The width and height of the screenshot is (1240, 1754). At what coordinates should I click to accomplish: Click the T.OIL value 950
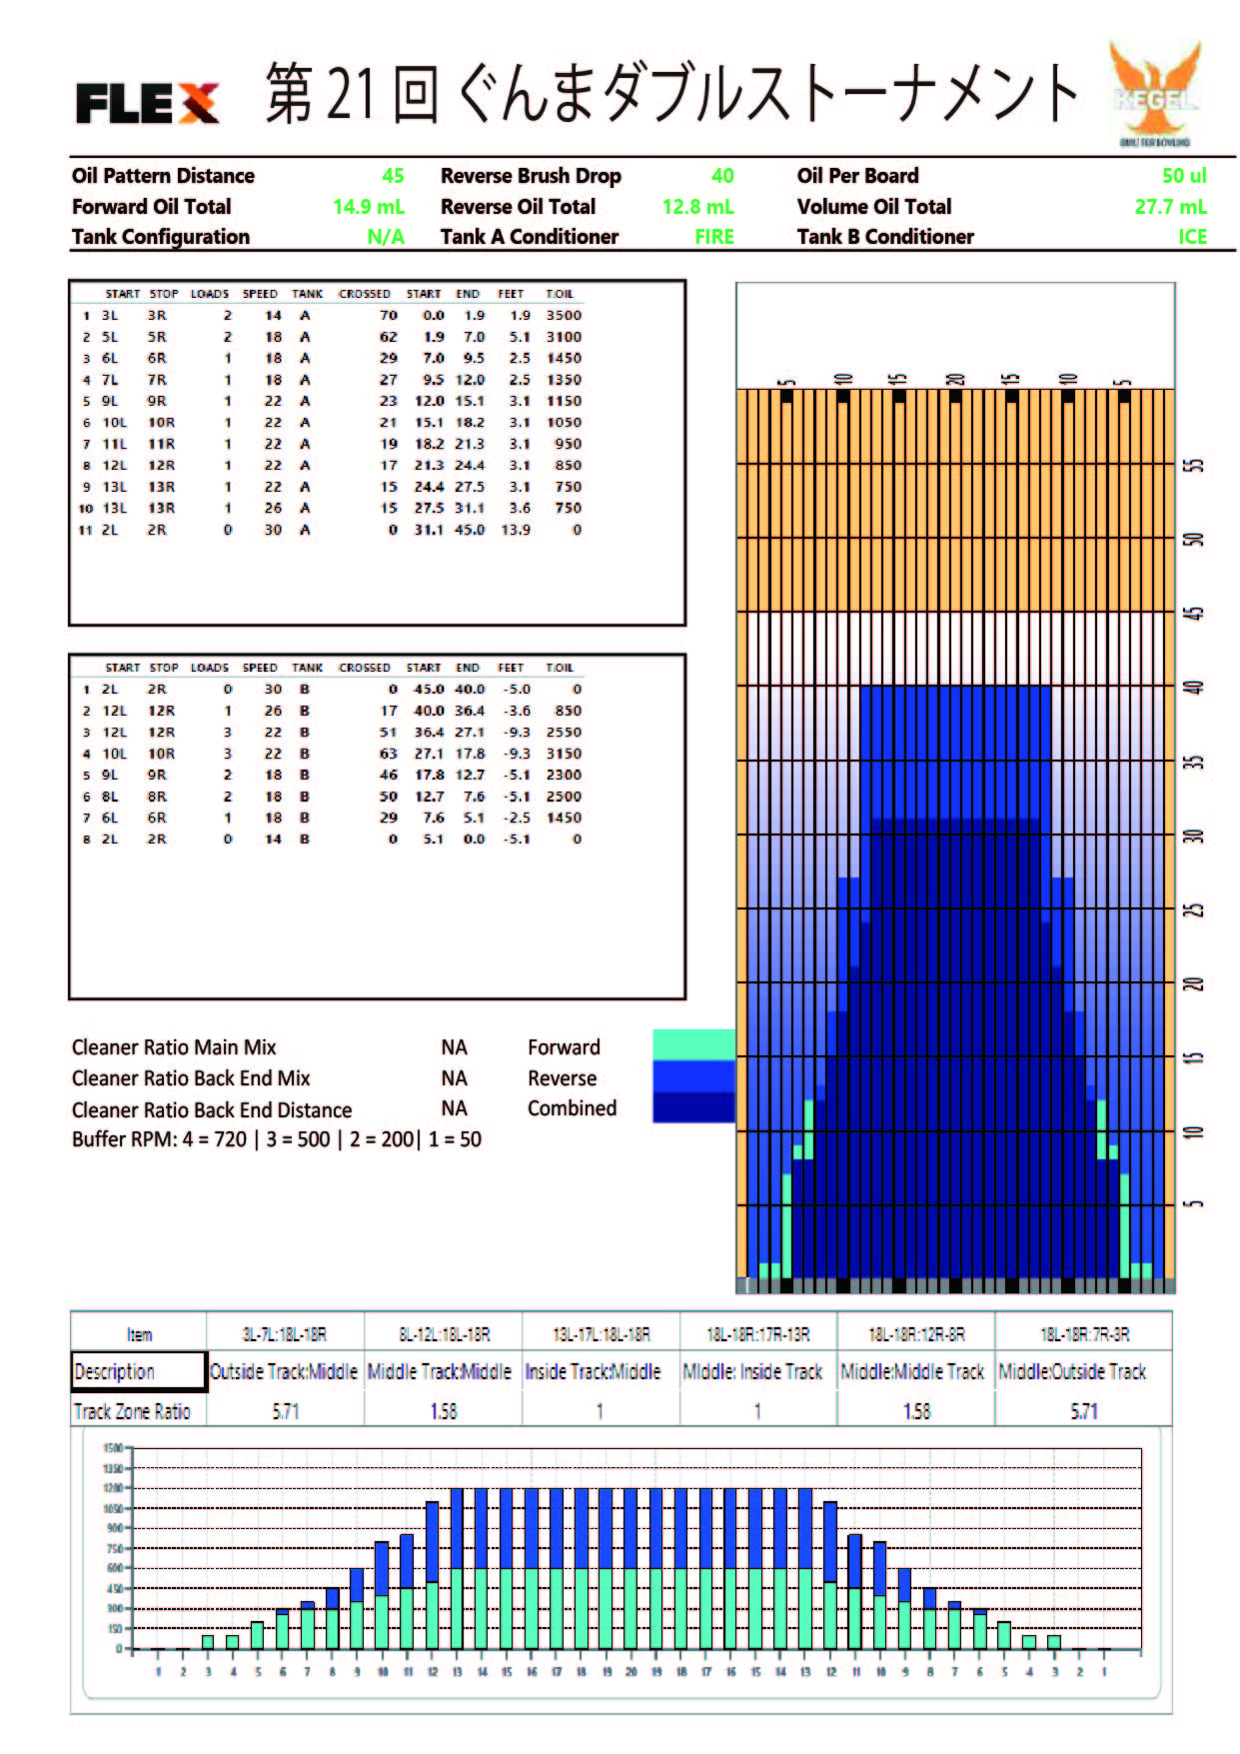click(569, 444)
